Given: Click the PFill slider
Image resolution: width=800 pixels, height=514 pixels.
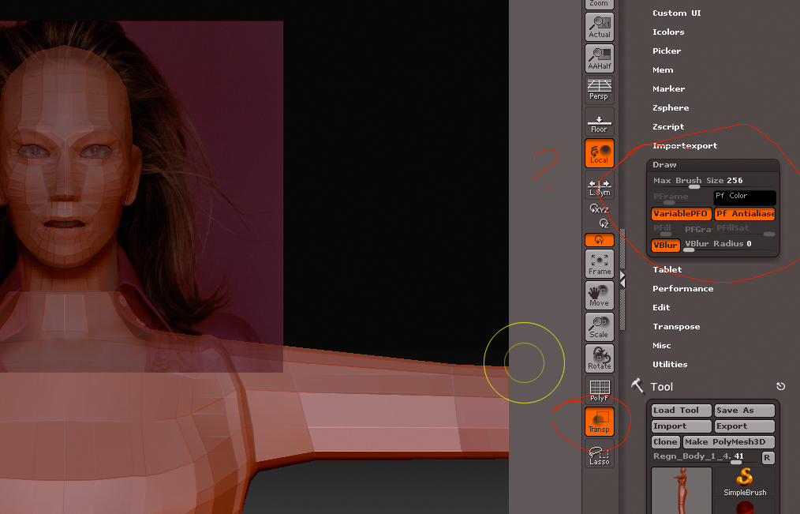Looking at the screenshot, I should click(x=666, y=229).
